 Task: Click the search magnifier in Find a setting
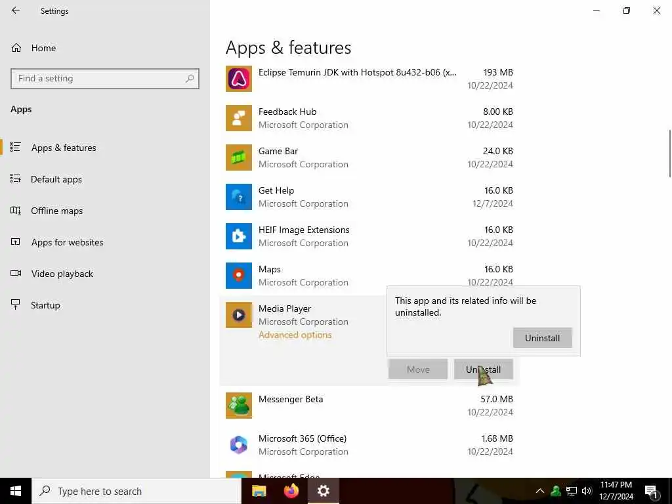(x=190, y=79)
